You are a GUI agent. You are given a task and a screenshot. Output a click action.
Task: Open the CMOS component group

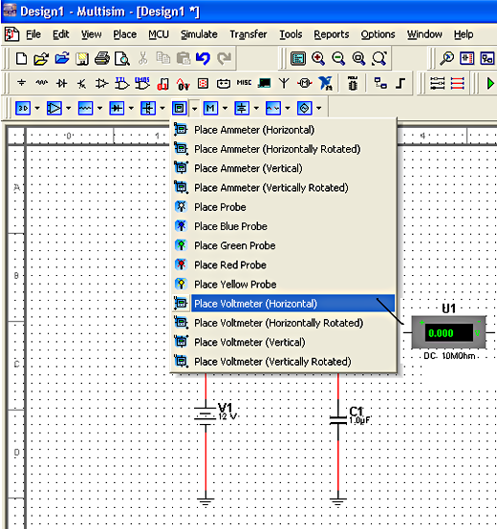click(142, 83)
